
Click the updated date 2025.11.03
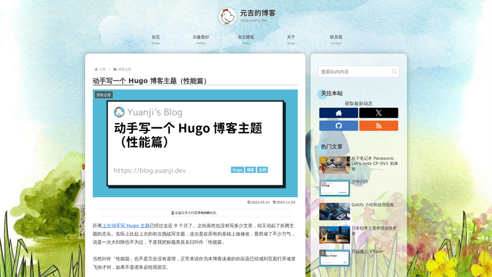284,203
